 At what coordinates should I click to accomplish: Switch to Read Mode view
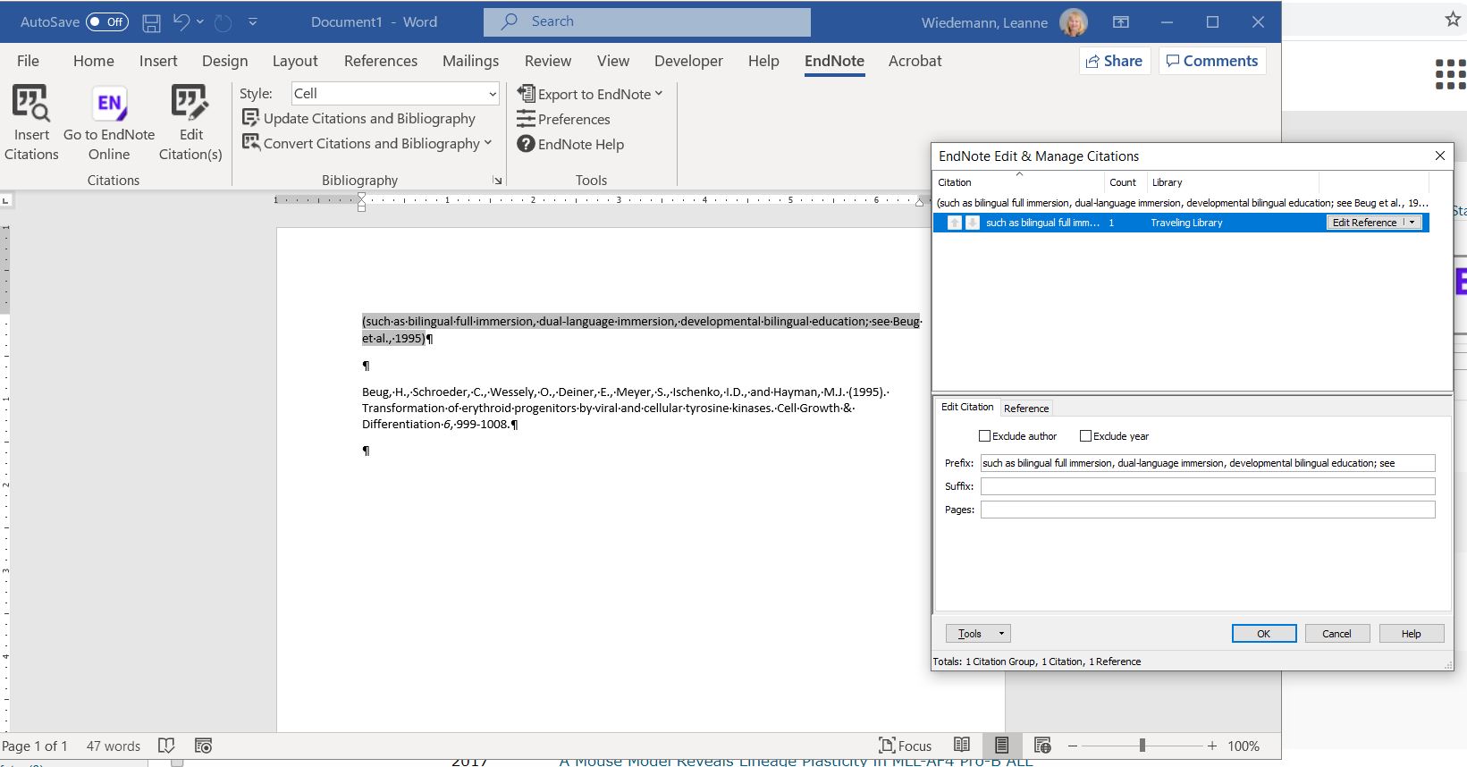tap(962, 746)
